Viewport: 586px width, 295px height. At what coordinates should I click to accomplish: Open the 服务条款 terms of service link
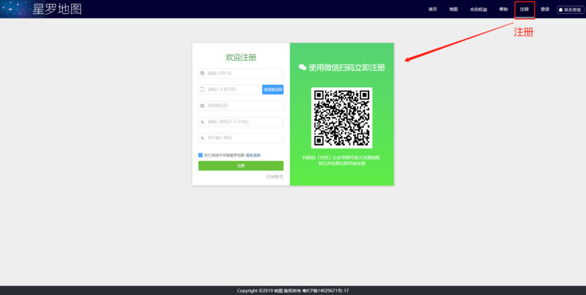coord(253,155)
